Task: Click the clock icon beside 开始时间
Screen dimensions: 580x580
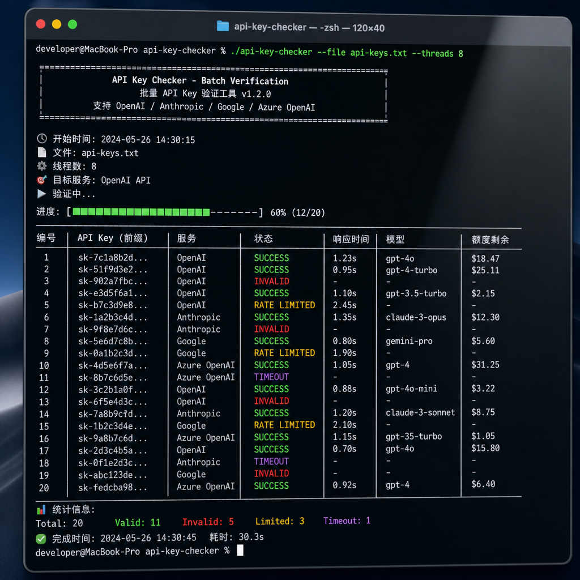Action: click(42, 138)
